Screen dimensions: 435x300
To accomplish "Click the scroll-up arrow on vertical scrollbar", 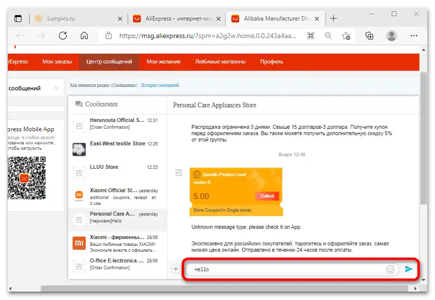I will click(x=423, y=50).
